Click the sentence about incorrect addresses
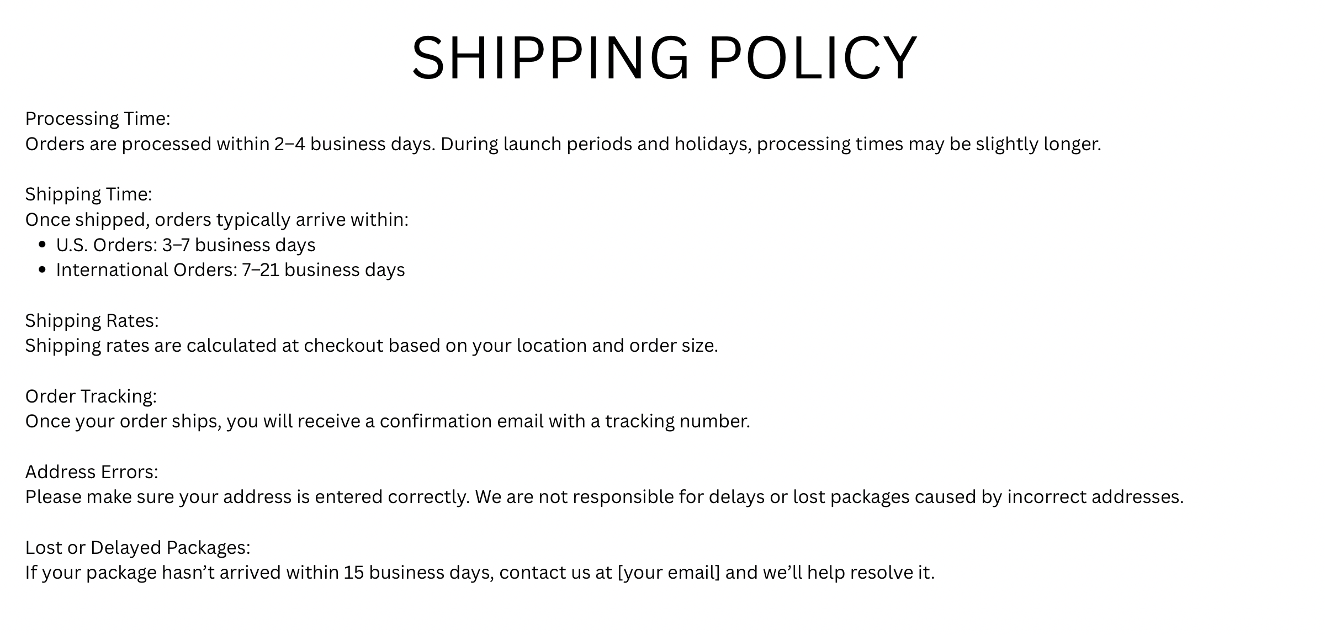The width and height of the screenshot is (1325, 635). (605, 497)
